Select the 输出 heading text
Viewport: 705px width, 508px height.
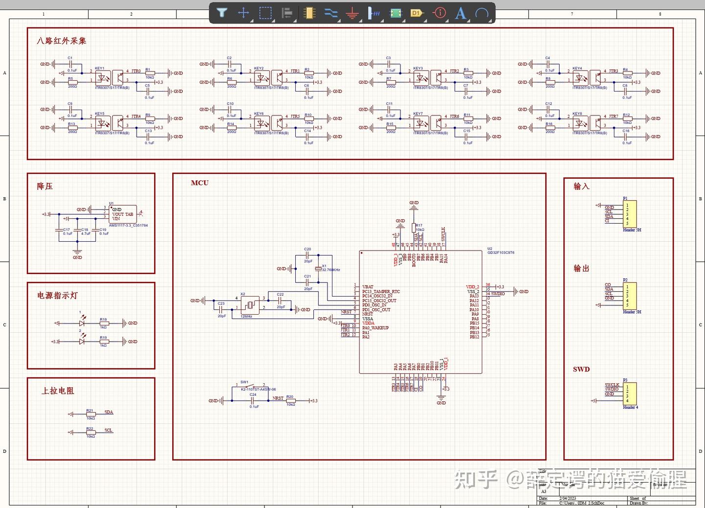[x=582, y=268]
